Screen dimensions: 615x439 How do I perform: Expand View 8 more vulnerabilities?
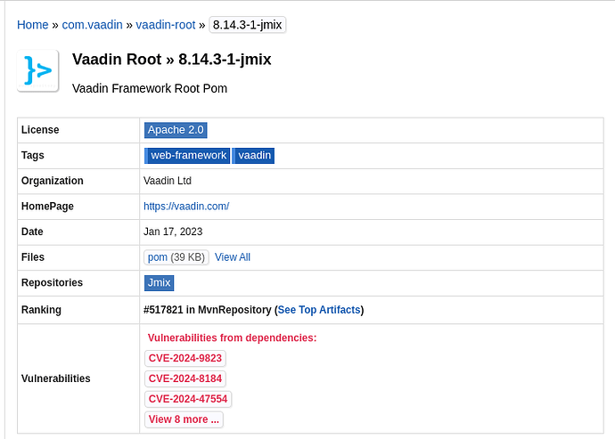tap(184, 419)
